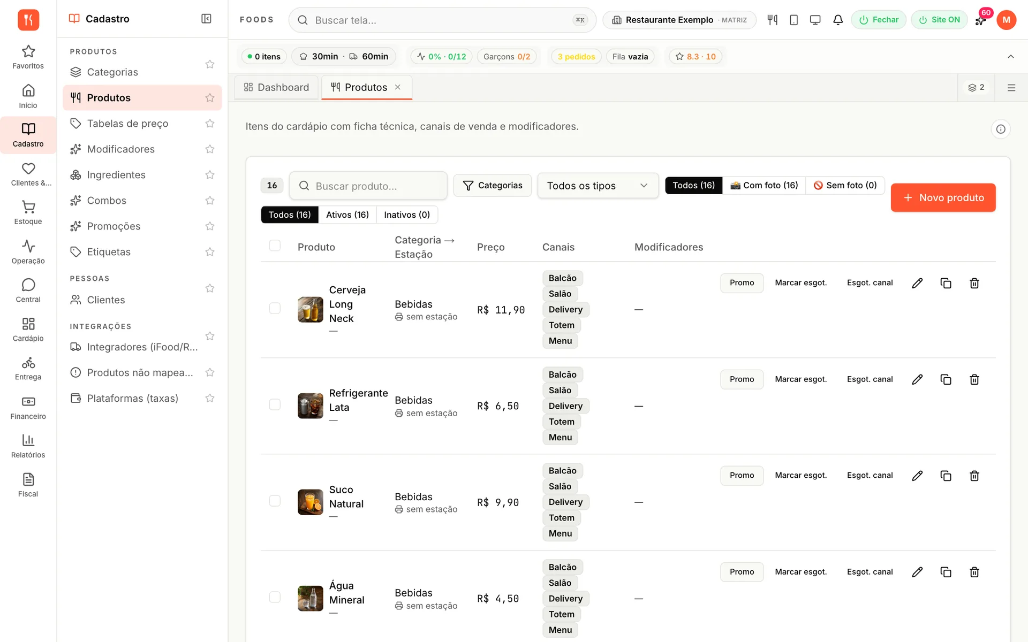Delete the Suco Natural product

[x=974, y=476]
